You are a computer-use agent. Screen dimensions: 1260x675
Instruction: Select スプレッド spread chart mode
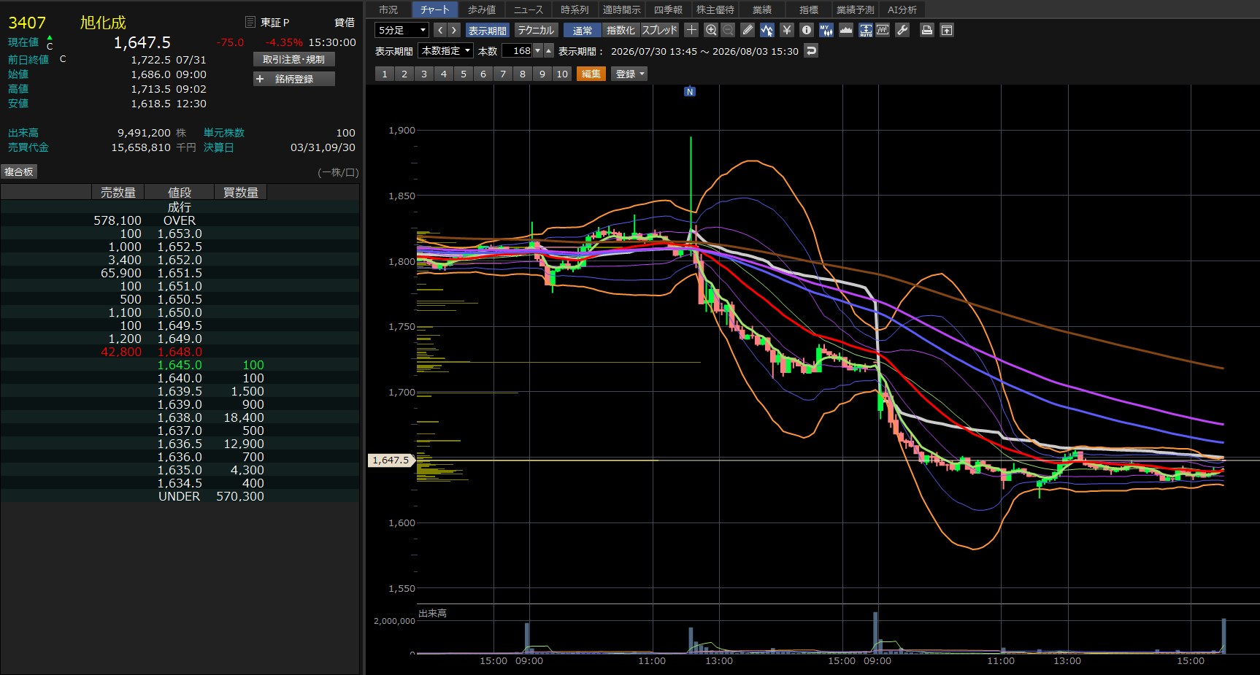(660, 30)
